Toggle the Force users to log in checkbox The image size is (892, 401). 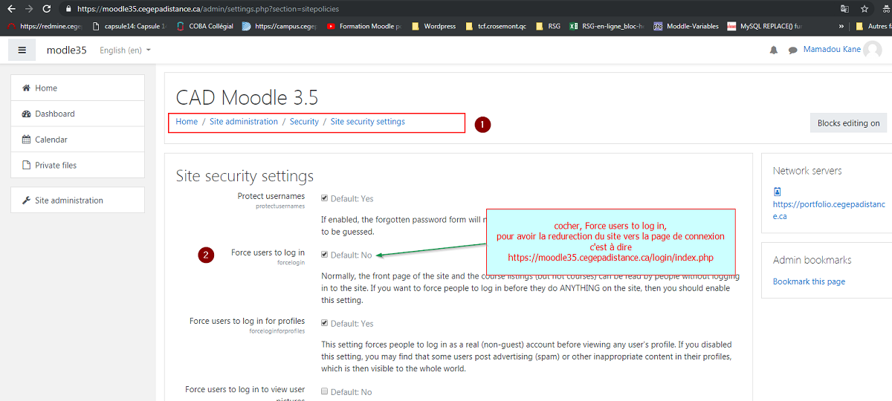pos(324,255)
